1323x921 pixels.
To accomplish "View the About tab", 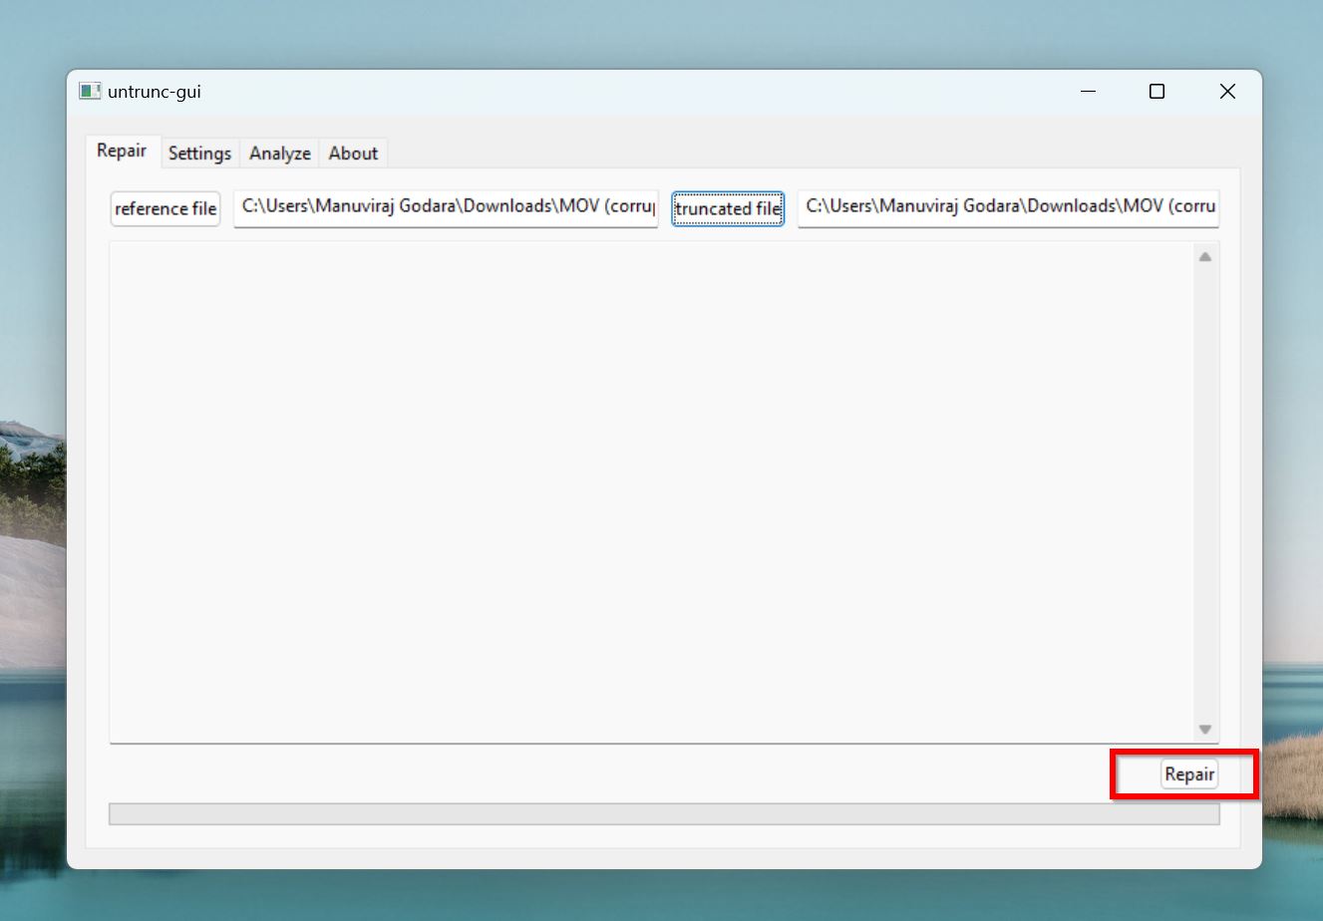I will coord(353,153).
